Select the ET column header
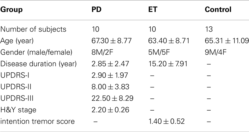 pyautogui.click(x=153, y=10)
